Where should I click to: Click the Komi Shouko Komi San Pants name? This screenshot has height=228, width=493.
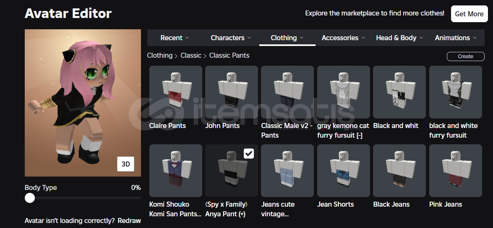point(175,209)
